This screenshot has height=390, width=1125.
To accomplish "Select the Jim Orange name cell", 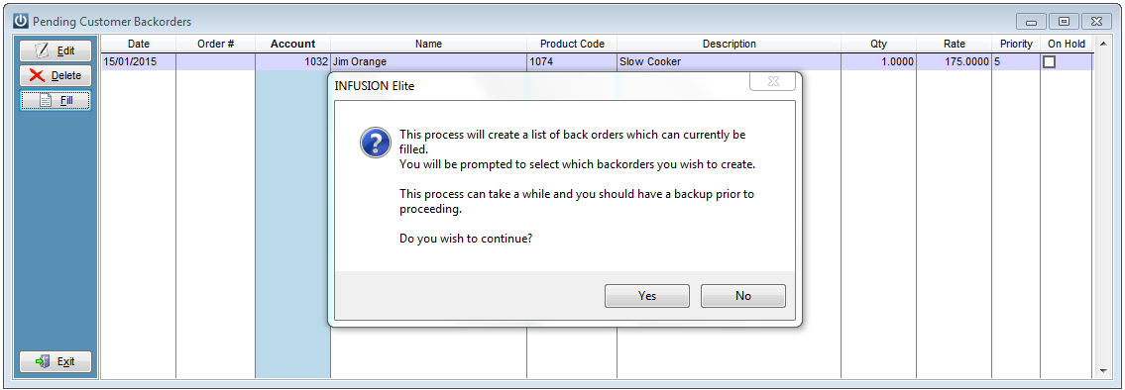I will (428, 61).
